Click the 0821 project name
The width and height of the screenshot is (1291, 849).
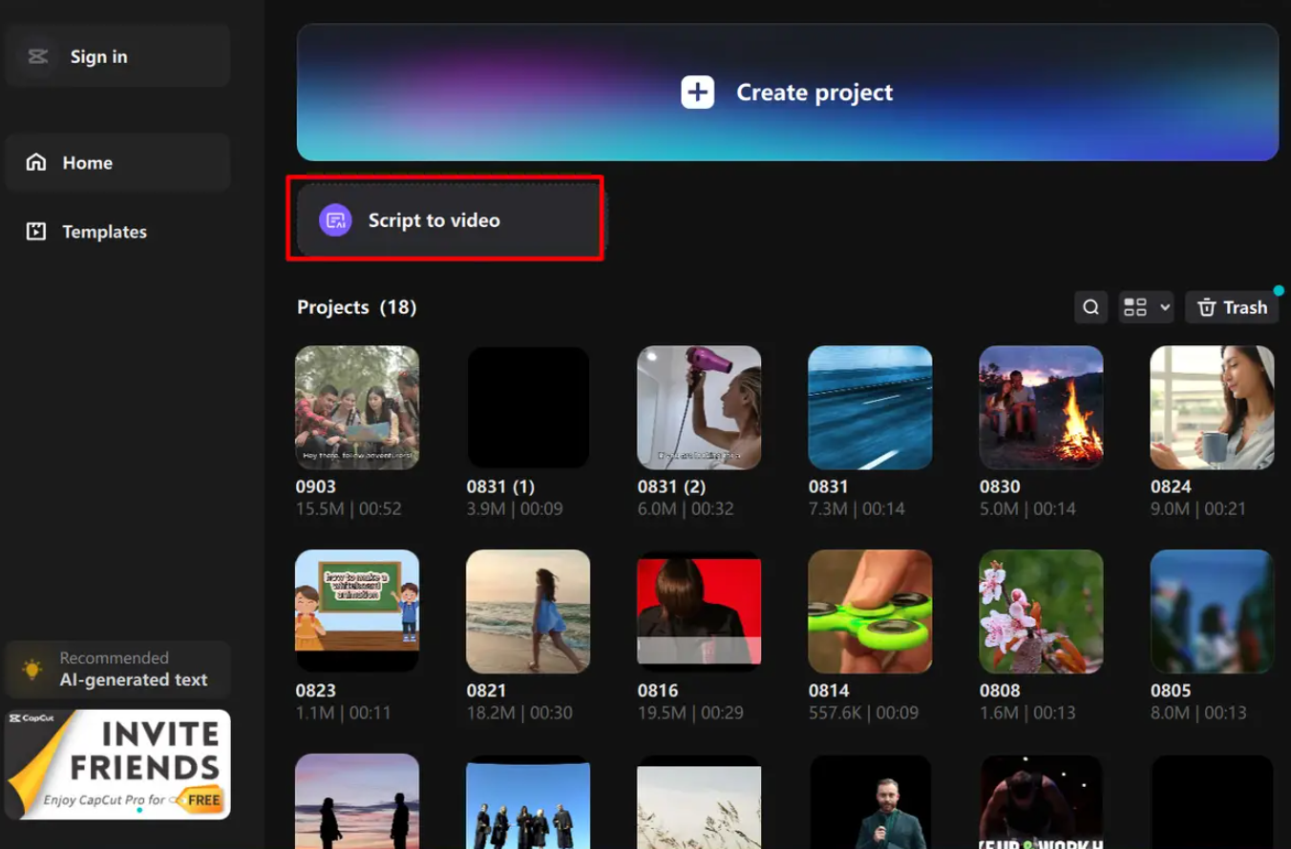(x=486, y=691)
